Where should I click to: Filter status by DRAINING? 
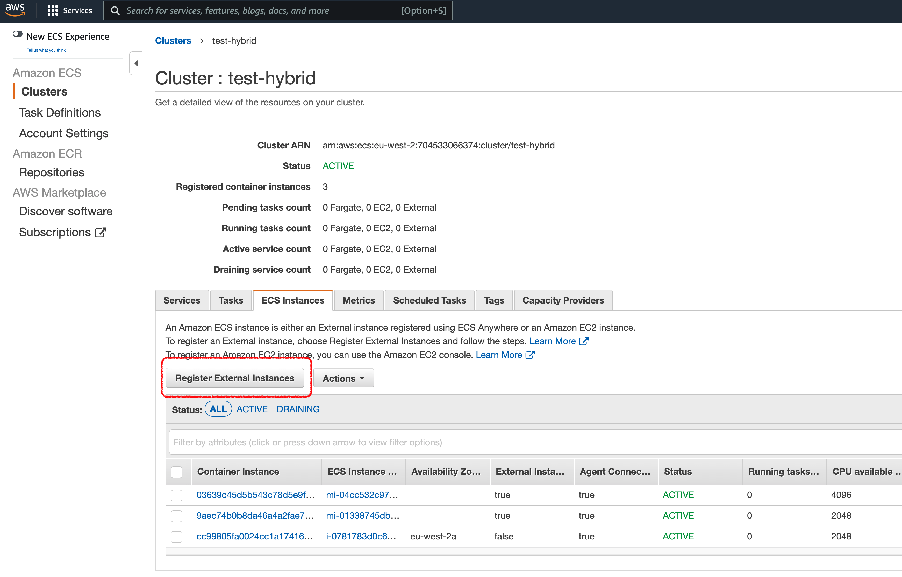(x=298, y=409)
